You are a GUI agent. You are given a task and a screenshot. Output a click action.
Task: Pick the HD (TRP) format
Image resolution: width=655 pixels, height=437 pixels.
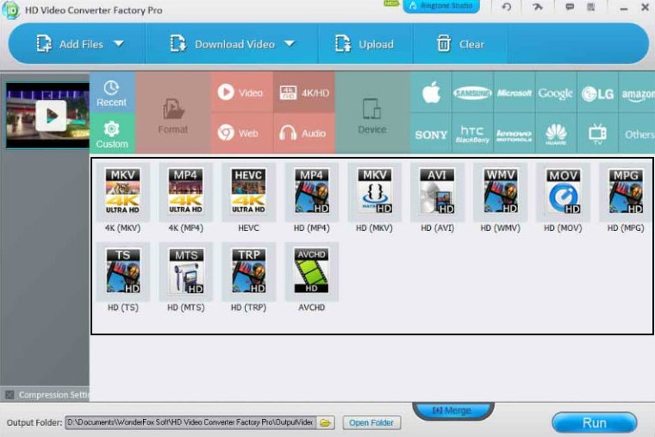click(x=248, y=272)
